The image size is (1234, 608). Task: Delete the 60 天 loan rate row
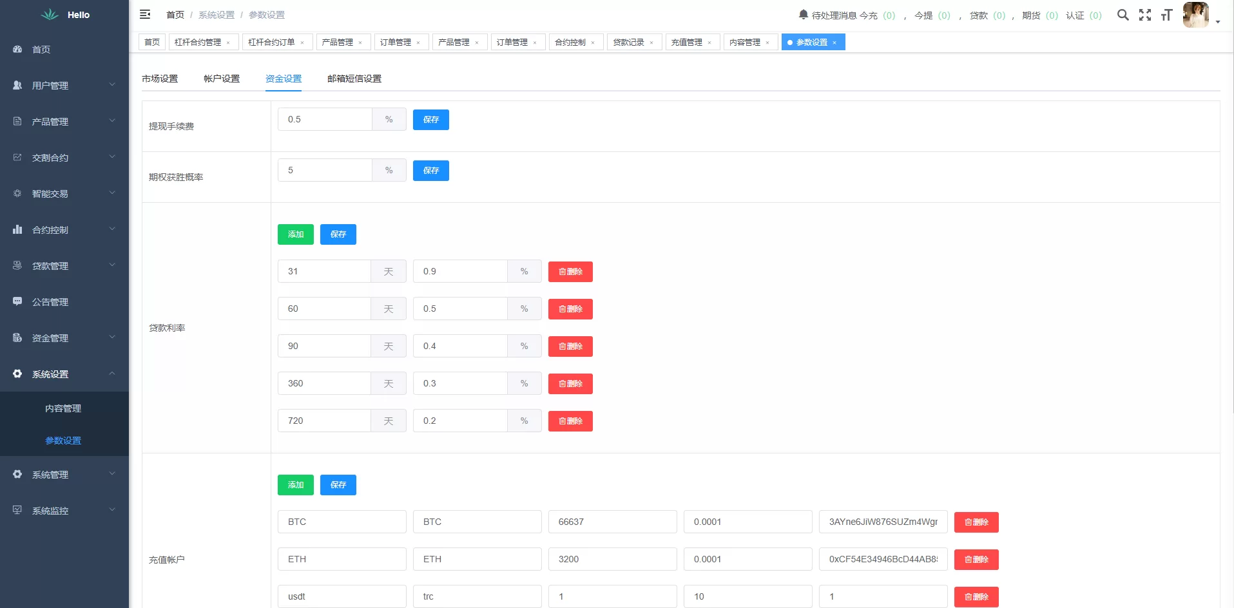tap(570, 309)
